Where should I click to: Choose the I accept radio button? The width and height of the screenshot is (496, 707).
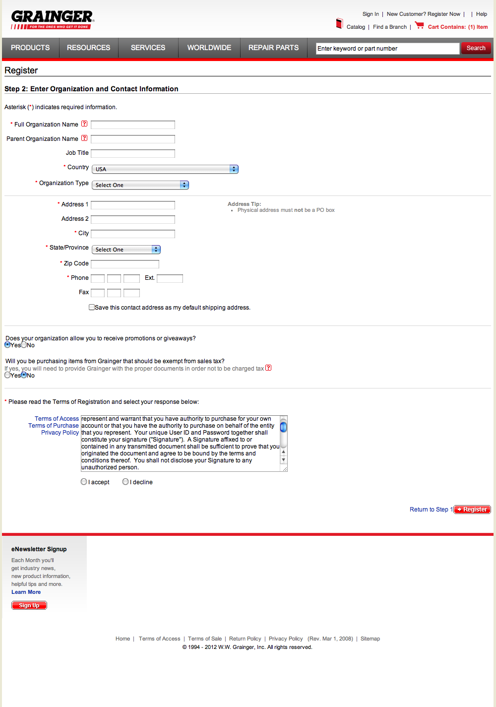[84, 481]
